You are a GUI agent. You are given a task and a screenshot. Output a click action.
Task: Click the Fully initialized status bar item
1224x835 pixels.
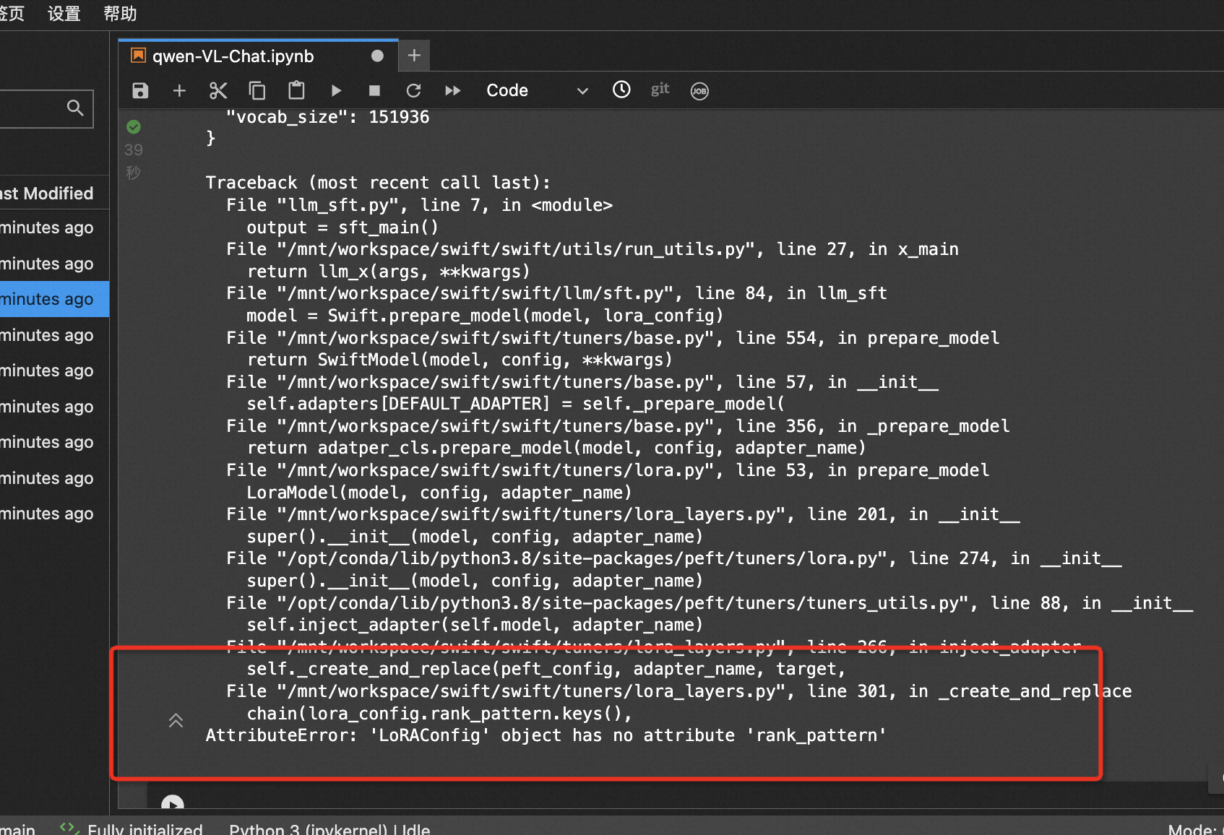tap(145, 828)
